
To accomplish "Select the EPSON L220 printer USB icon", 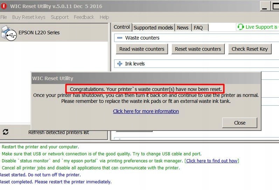I will 9,33.
